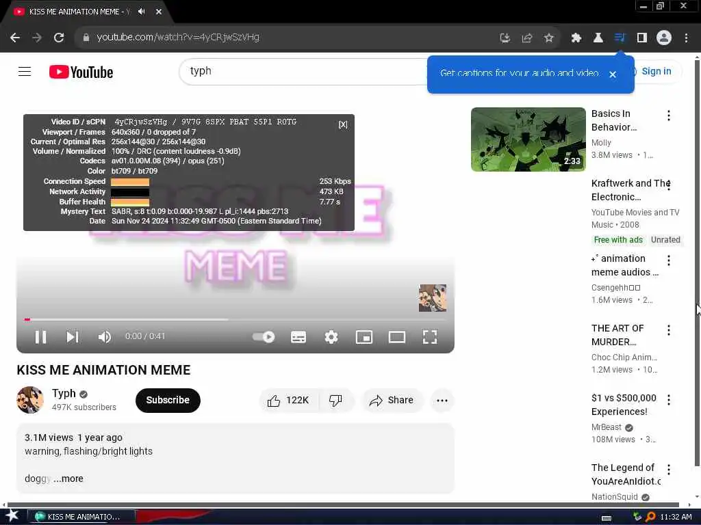The width and height of the screenshot is (701, 525).
Task: Pause the video playback
Action: (x=40, y=337)
